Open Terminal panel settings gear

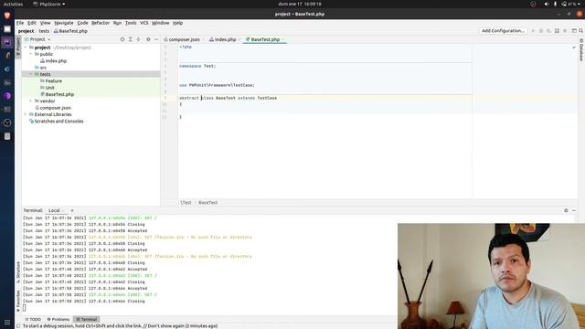566,210
